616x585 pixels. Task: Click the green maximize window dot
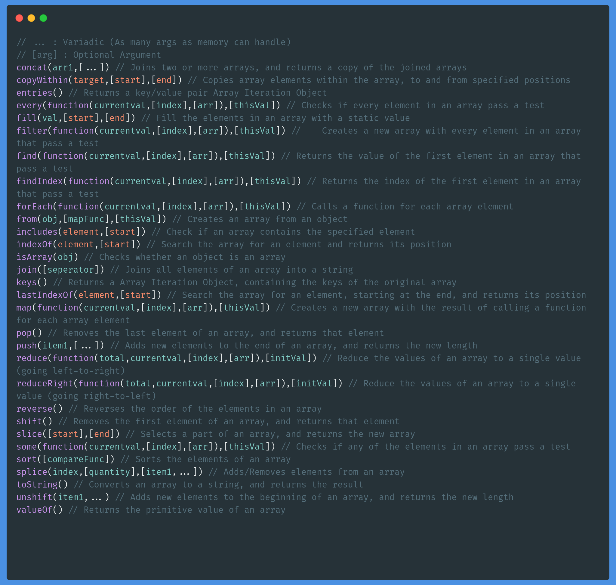[x=43, y=18]
